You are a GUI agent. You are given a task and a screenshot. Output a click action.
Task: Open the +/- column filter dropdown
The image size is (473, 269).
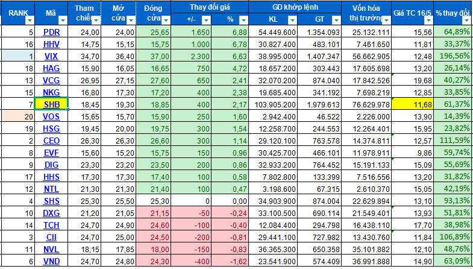(206, 21)
